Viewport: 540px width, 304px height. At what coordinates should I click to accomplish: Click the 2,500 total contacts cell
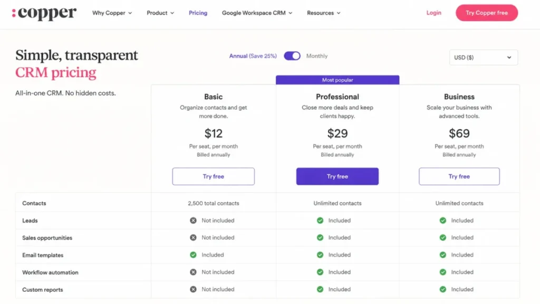coord(214,203)
